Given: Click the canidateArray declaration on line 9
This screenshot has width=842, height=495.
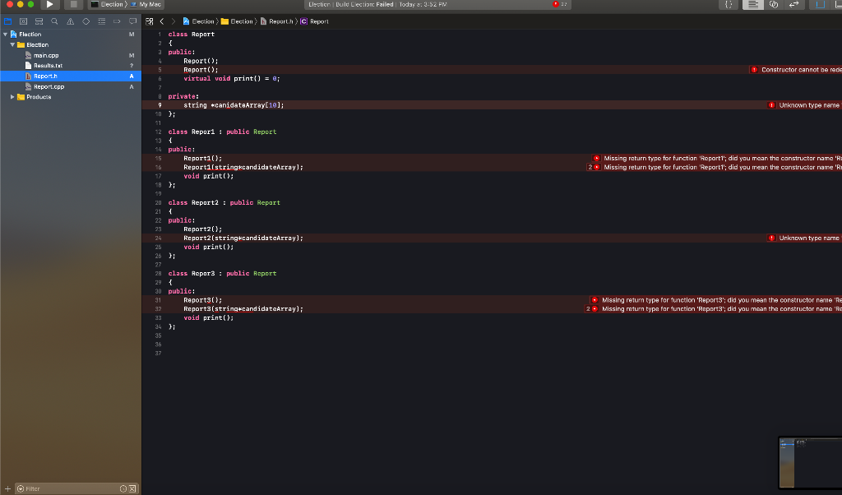Looking at the screenshot, I should point(234,105).
